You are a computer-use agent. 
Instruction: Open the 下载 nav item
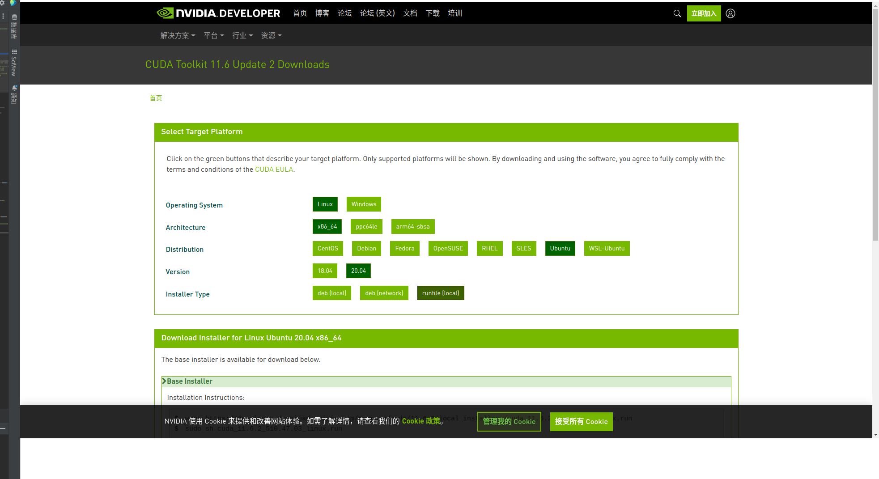pos(432,13)
